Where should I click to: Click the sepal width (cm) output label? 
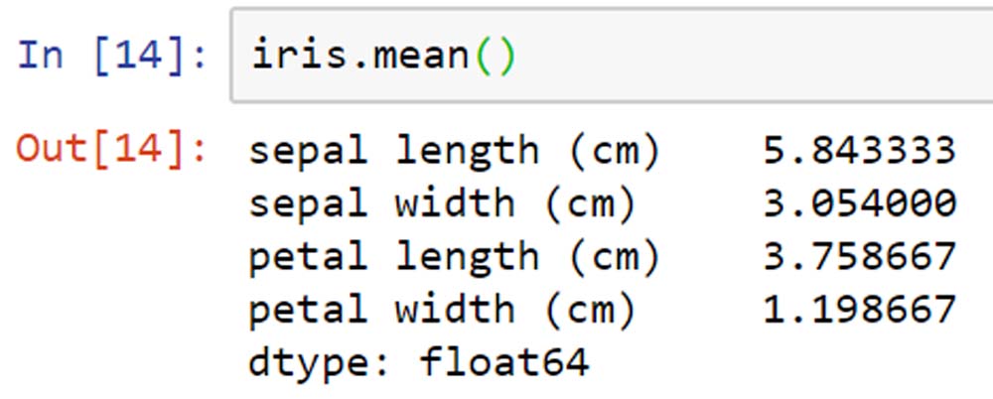442,203
